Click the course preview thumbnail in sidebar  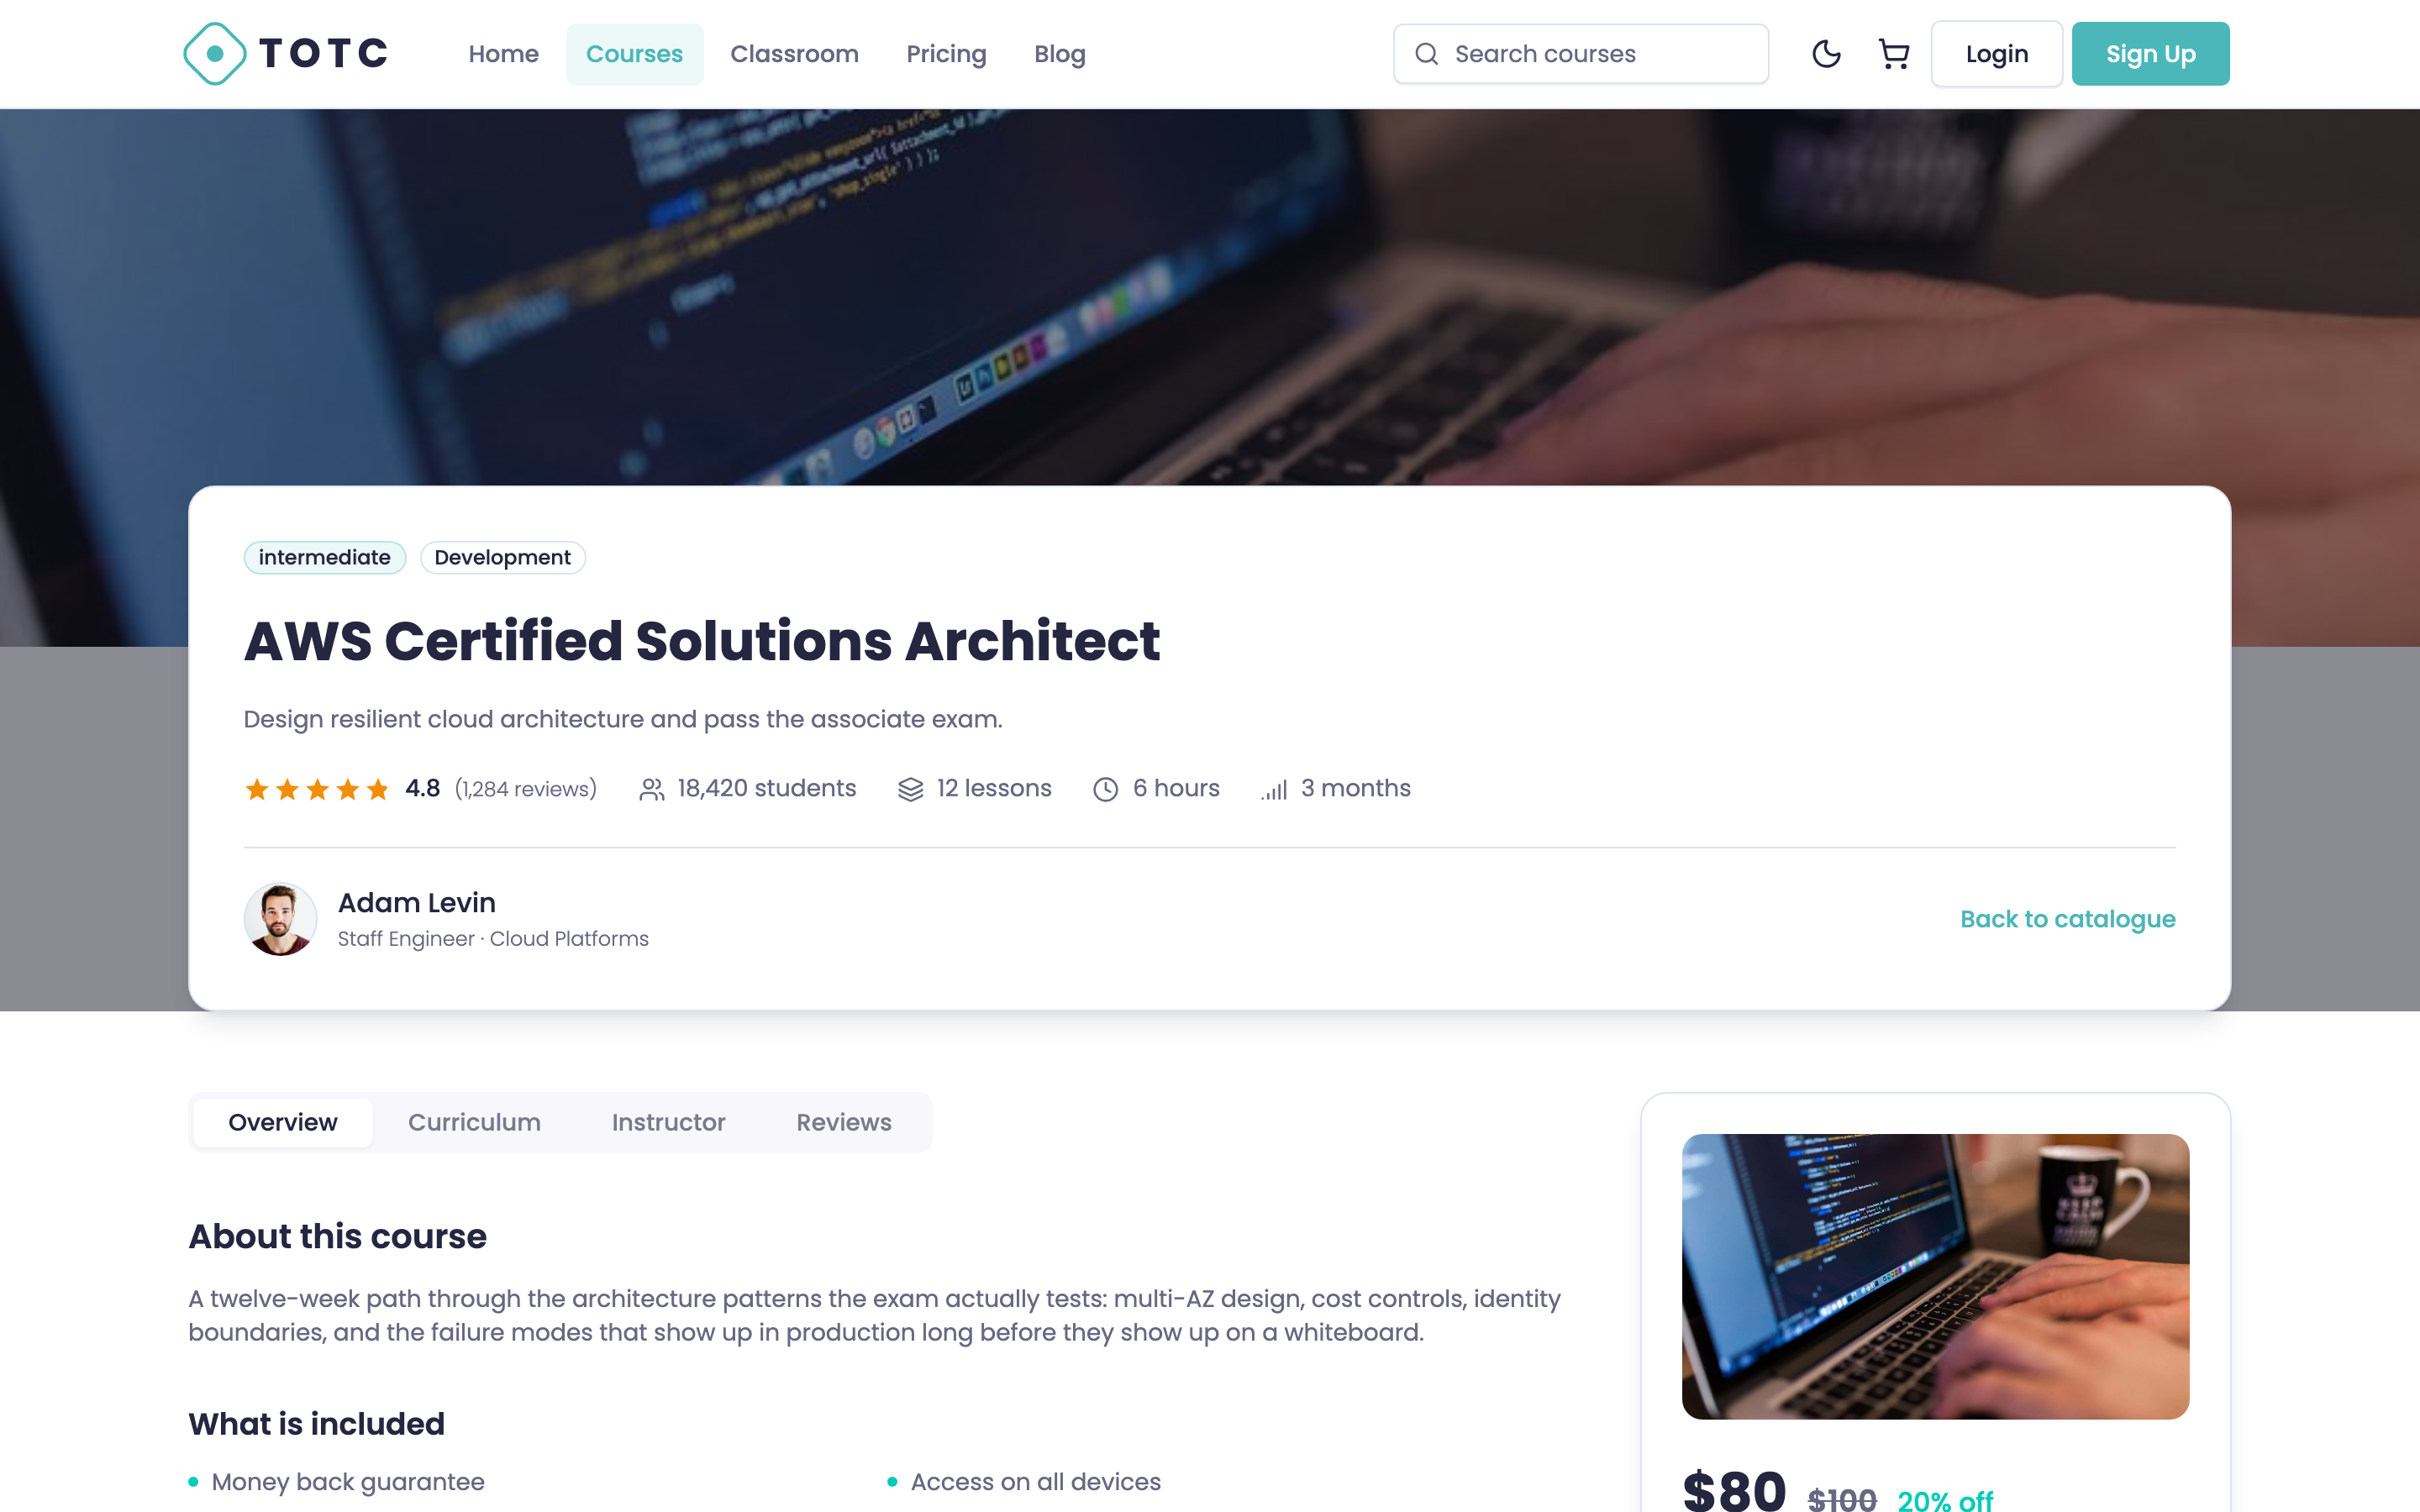pos(1936,1277)
